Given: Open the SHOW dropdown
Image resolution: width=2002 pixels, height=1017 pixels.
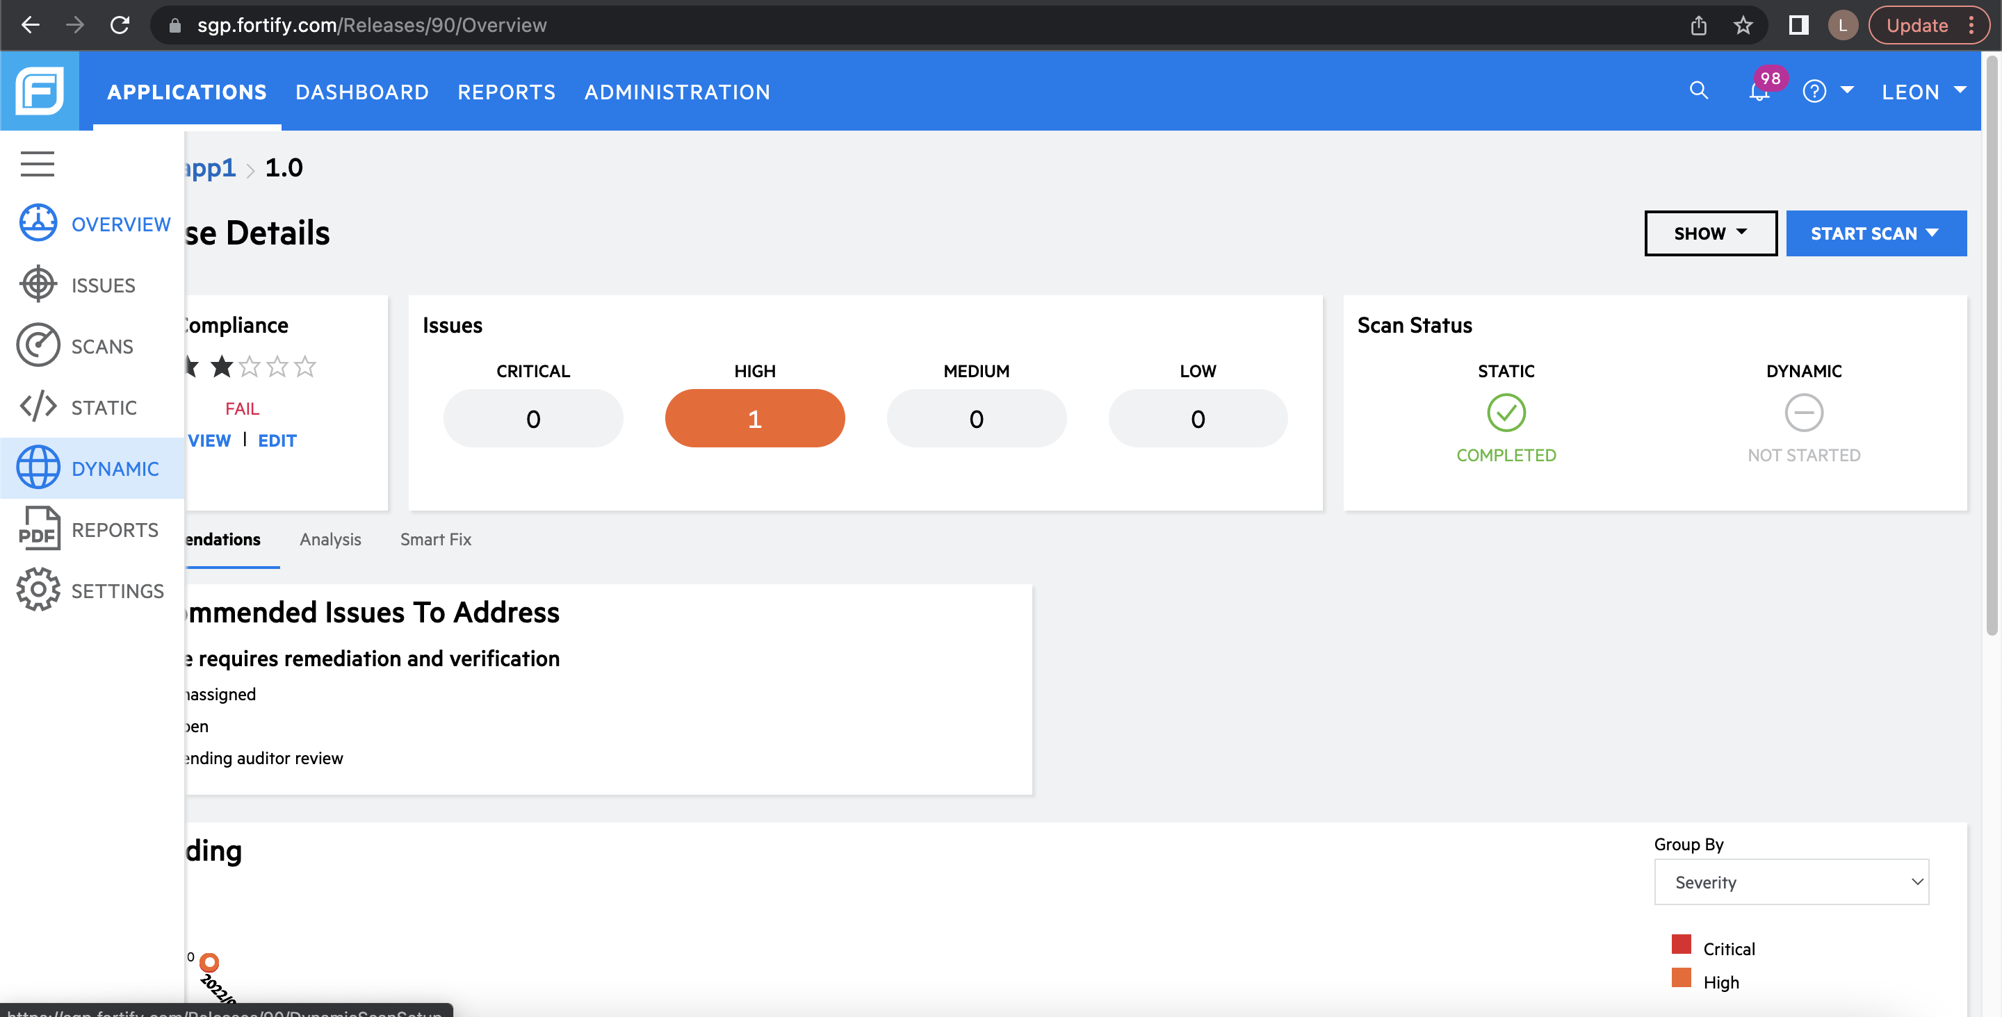Looking at the screenshot, I should pyautogui.click(x=1710, y=232).
